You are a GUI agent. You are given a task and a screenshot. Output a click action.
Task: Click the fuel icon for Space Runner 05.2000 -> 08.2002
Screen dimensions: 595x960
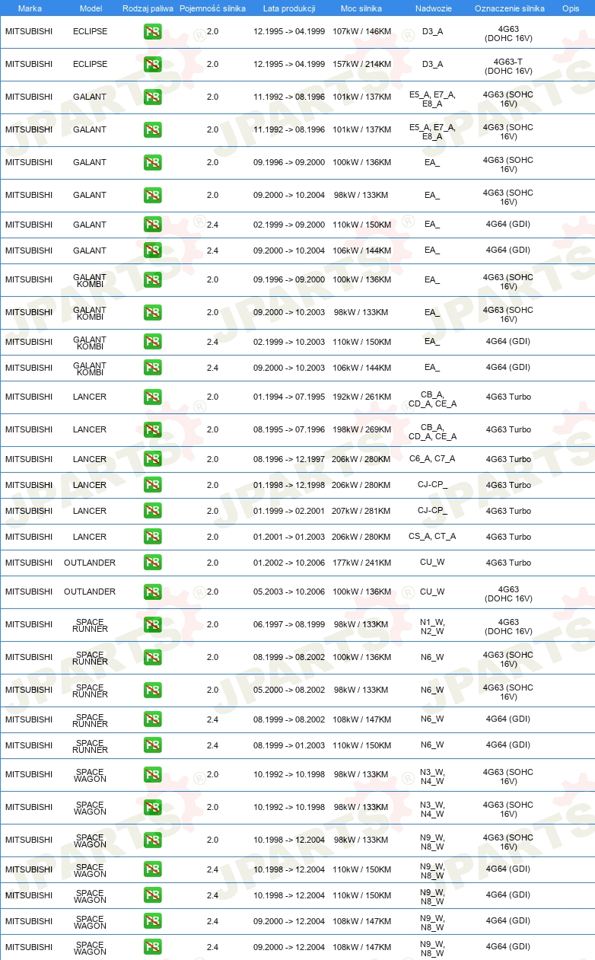152,690
